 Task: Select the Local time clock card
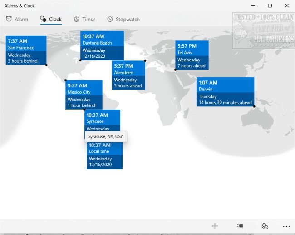click(104, 155)
